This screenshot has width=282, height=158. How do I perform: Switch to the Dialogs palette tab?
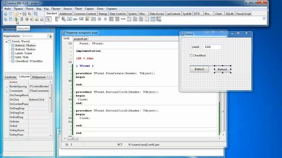click(x=103, y=14)
